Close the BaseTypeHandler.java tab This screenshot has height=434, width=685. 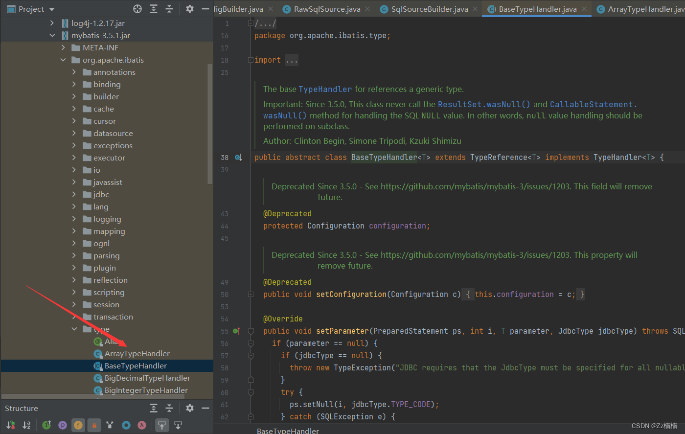click(584, 9)
